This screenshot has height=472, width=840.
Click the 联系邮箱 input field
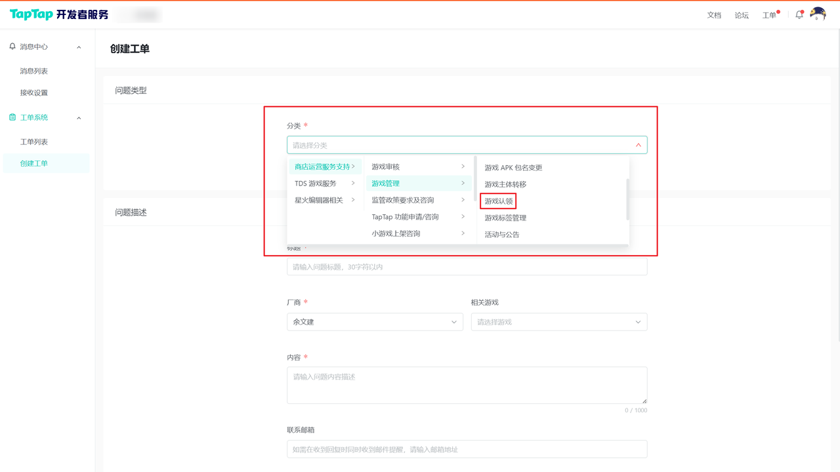[x=467, y=449]
